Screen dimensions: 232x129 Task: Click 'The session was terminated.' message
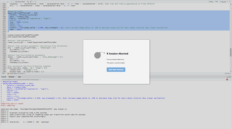point(116,63)
